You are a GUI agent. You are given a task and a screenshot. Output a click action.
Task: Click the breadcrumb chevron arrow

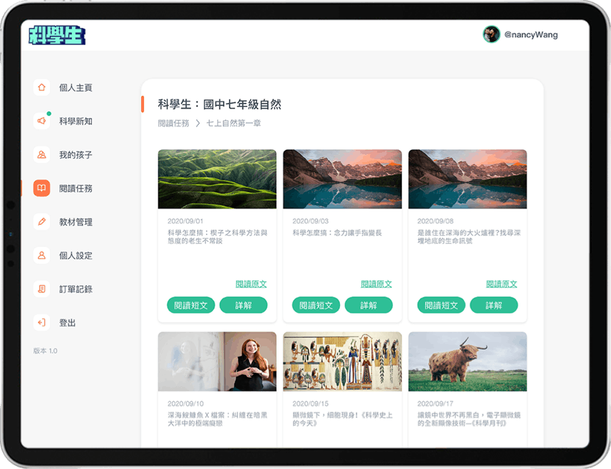pyautogui.click(x=197, y=123)
